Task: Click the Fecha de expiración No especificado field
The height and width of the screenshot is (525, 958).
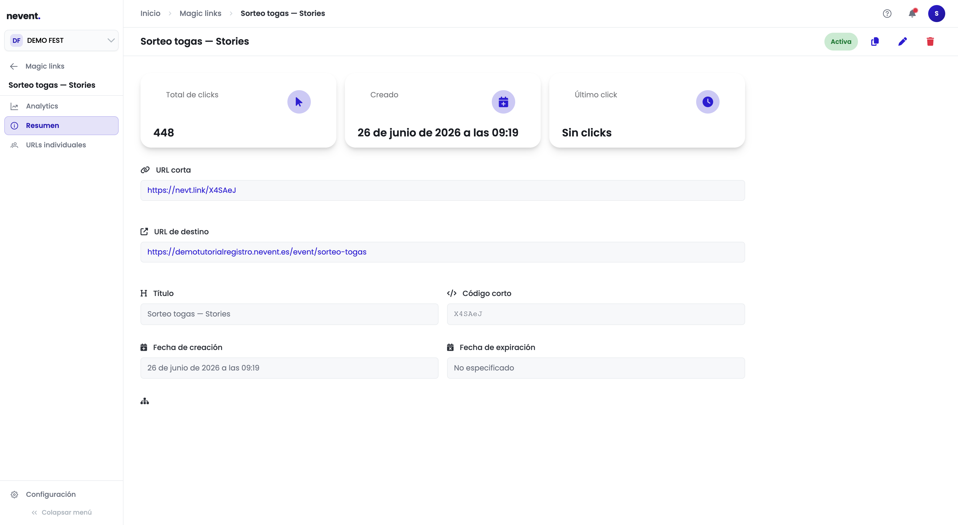Action: (596, 368)
